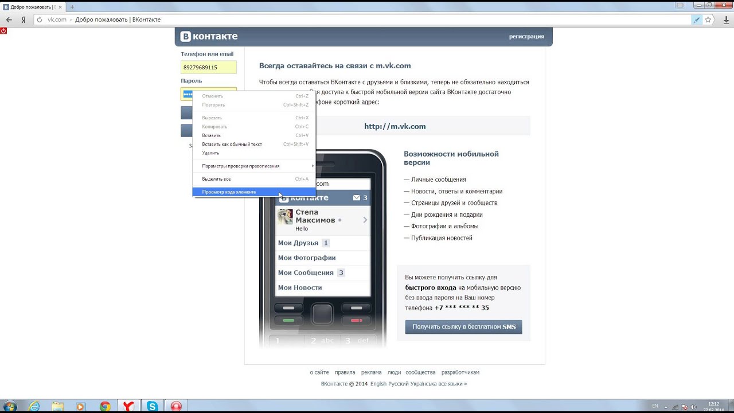Open the "реклама" footer link
This screenshot has height=413, width=734.
(x=372, y=372)
